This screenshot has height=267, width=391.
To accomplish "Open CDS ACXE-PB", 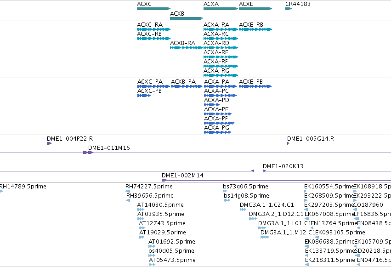I will click(255, 86).
